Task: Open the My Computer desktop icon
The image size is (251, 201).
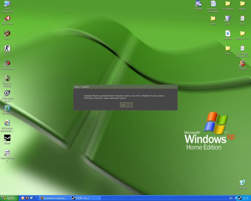Action: point(7,6)
